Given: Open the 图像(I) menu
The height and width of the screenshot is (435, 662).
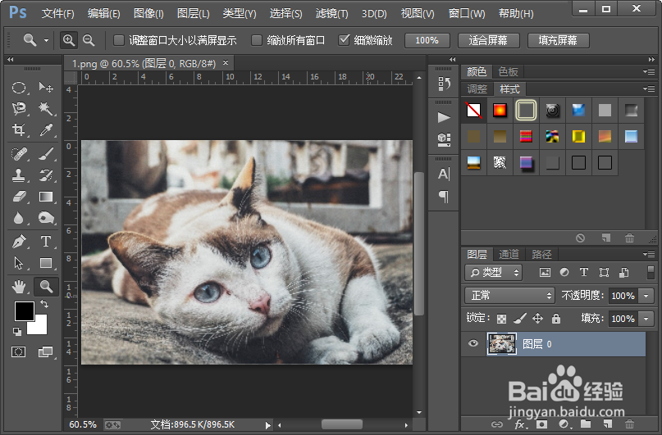Looking at the screenshot, I should pyautogui.click(x=148, y=13).
